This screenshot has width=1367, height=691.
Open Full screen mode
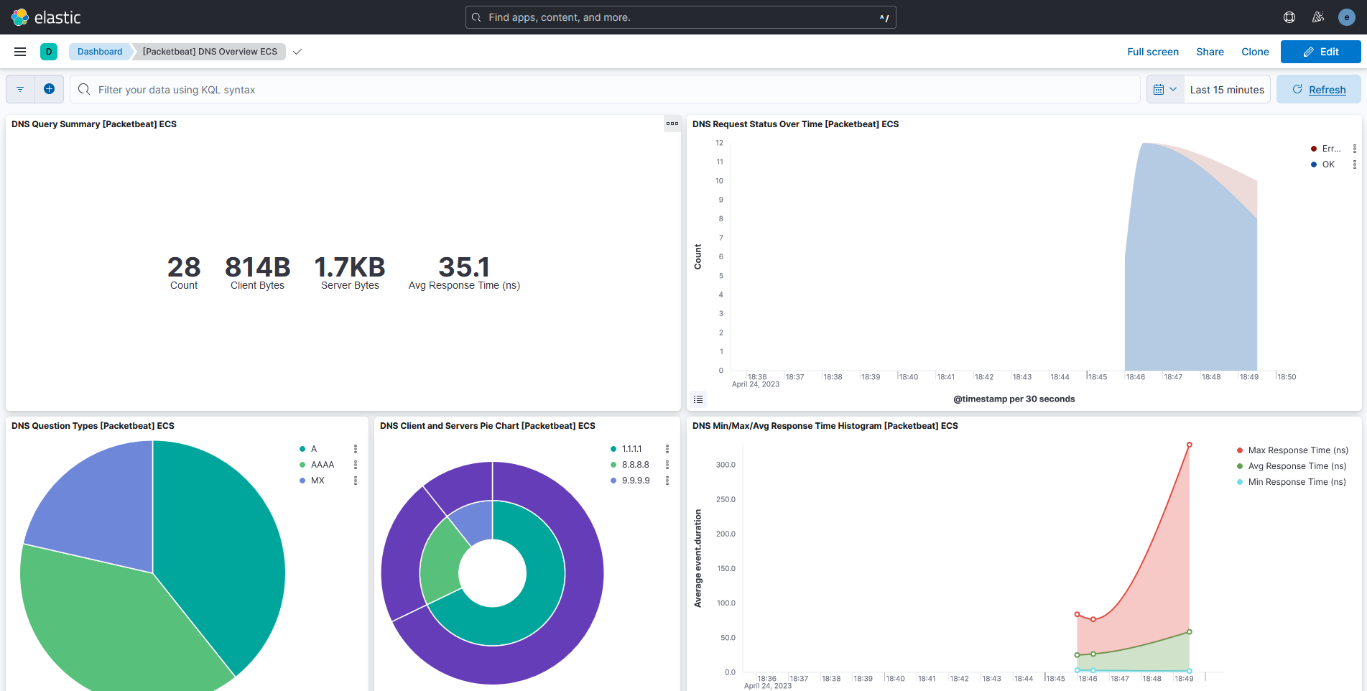[x=1153, y=51]
